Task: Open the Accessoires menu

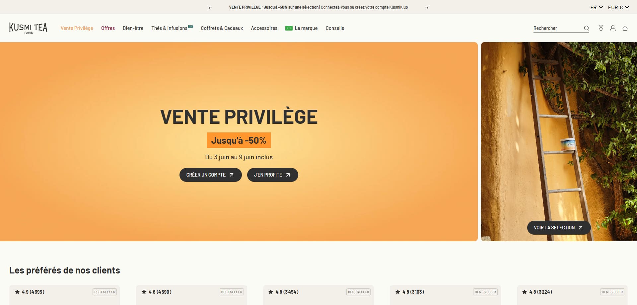Action: tap(264, 28)
